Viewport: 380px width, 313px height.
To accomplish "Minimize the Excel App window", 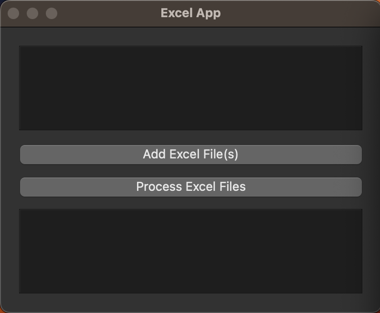I will pyautogui.click(x=32, y=13).
